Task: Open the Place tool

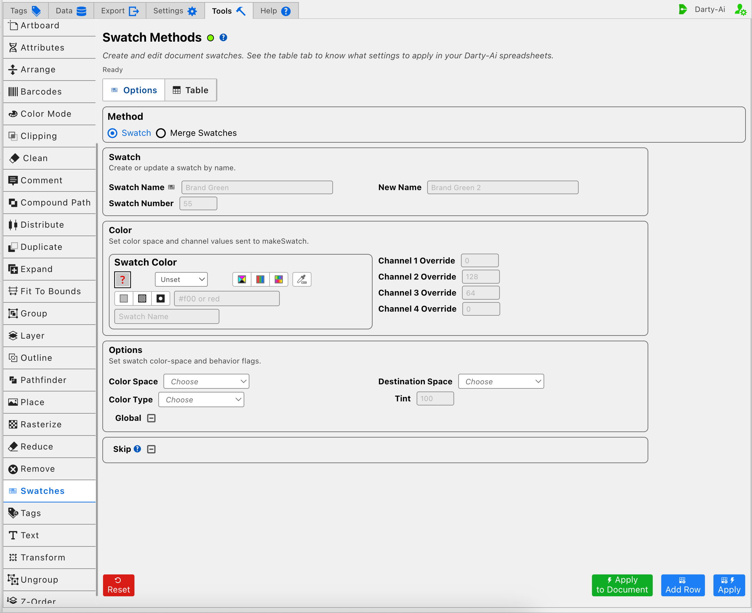Action: (49, 402)
